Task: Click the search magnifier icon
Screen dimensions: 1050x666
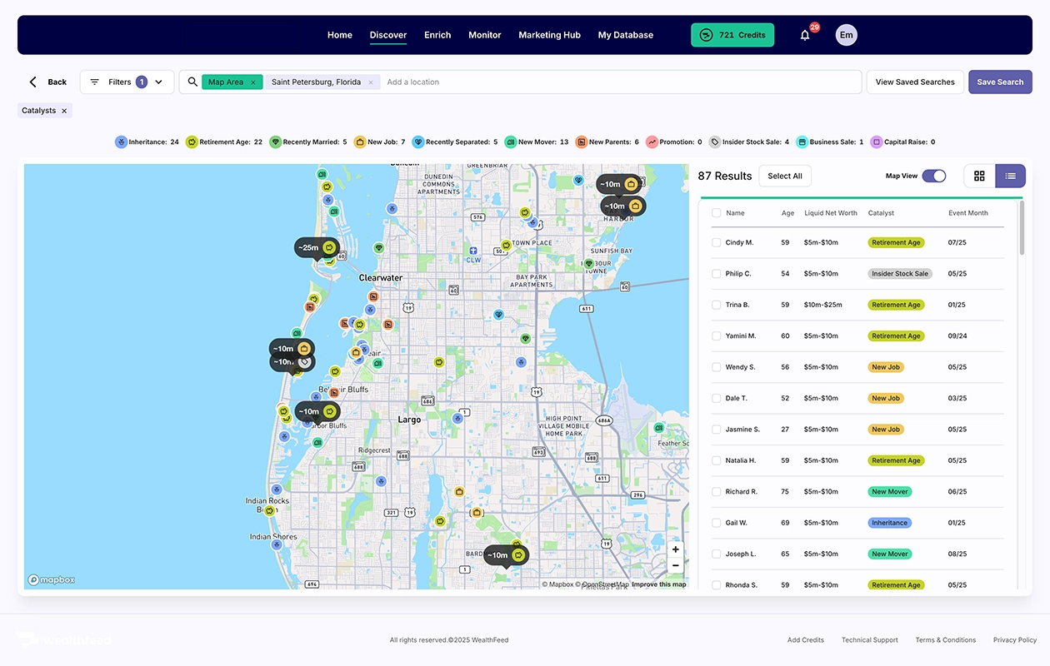Action: click(192, 82)
